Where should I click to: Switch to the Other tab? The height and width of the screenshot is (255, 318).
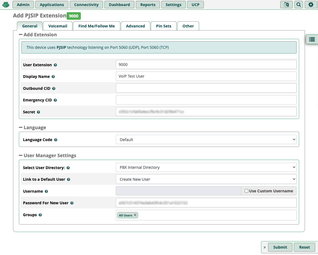[188, 26]
